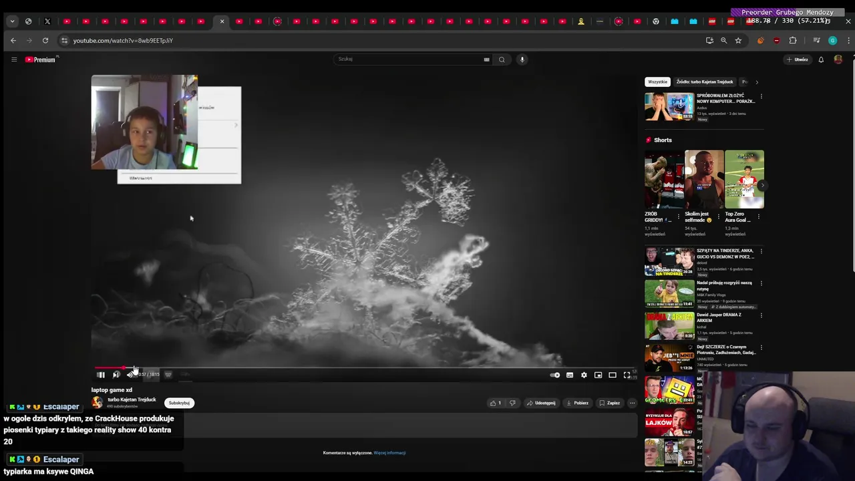
Task: Open SZPĄTY NA TINDERZE video title
Action: click(725, 253)
